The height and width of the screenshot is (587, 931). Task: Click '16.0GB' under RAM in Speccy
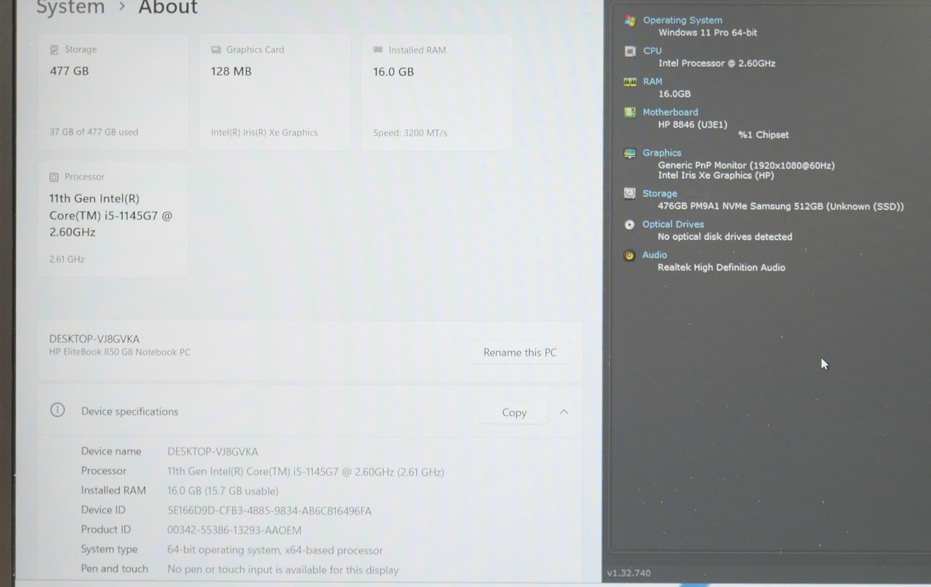pyautogui.click(x=674, y=94)
